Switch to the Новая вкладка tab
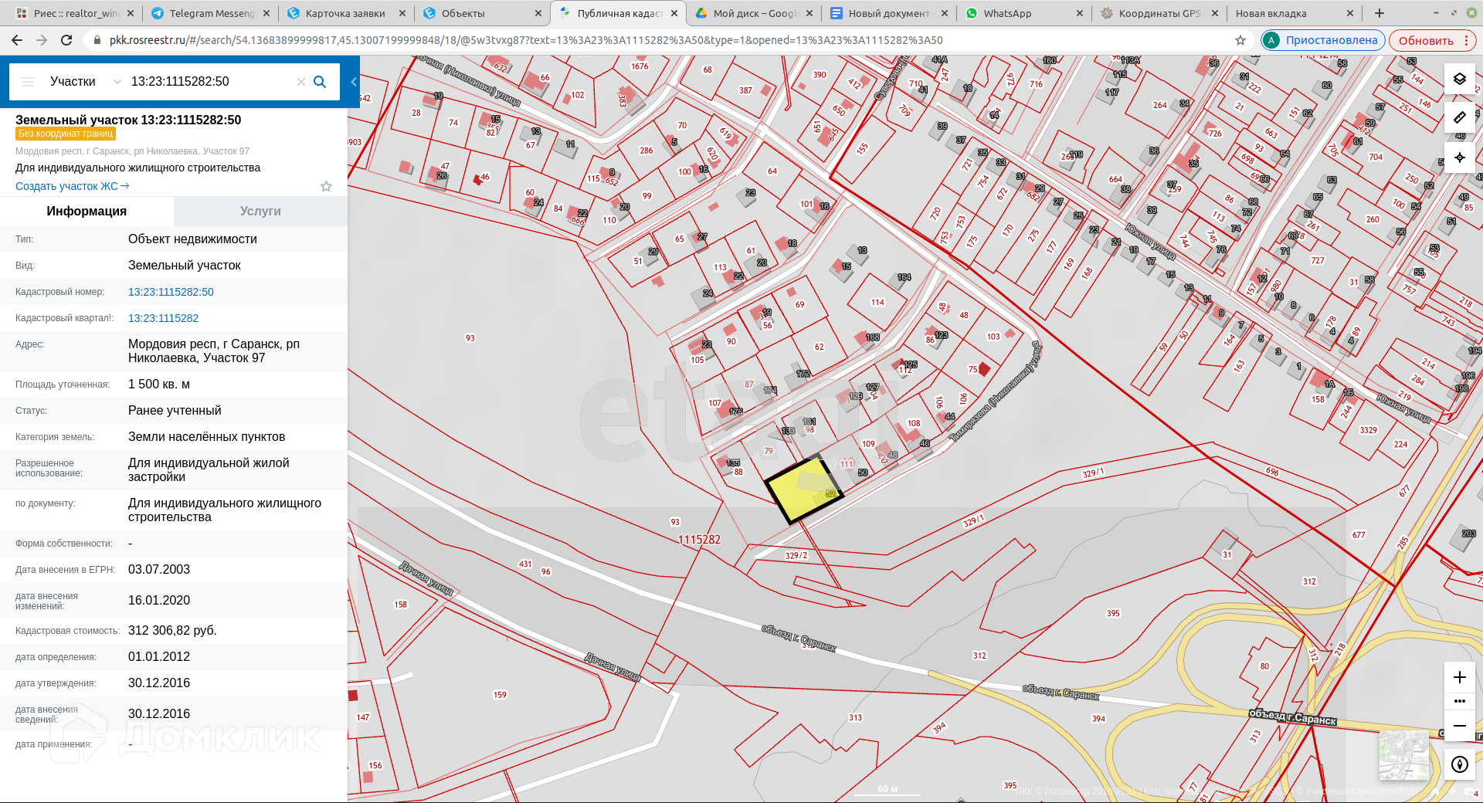1483x803 pixels. point(1295,13)
